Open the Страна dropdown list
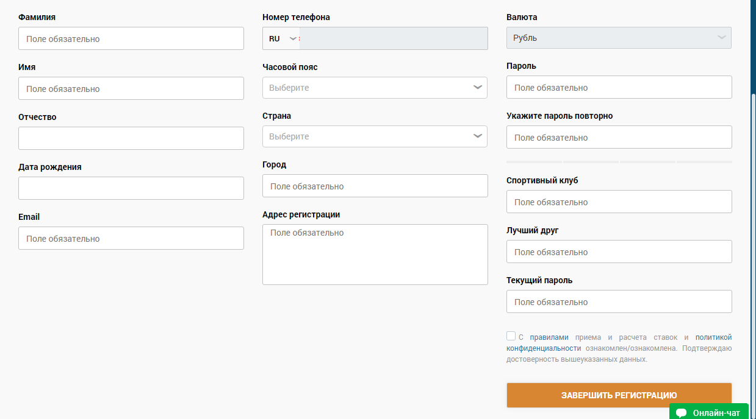This screenshot has height=419, width=756. pyautogui.click(x=375, y=136)
